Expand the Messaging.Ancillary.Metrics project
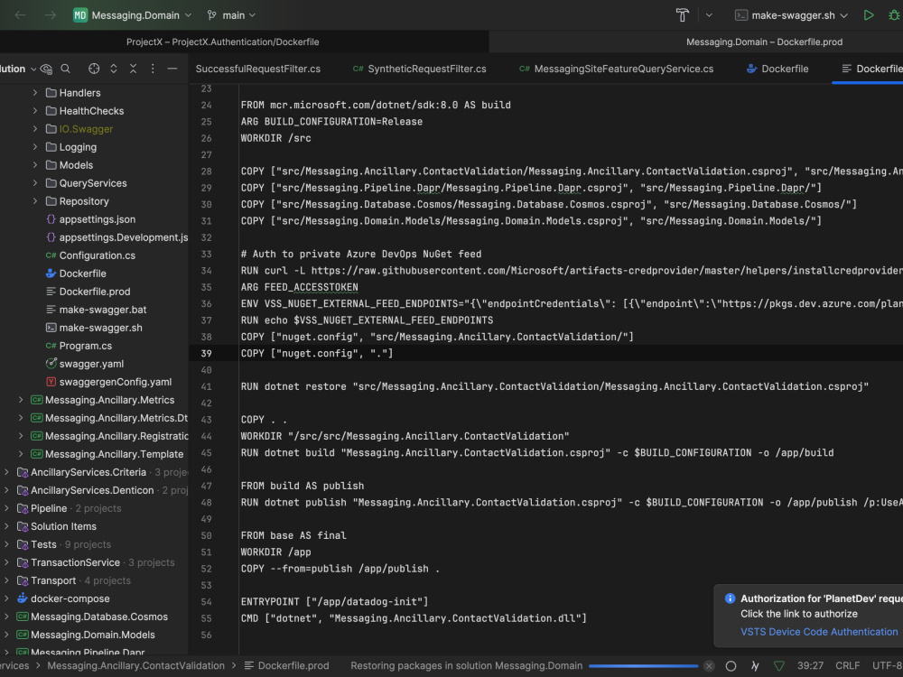The height and width of the screenshot is (677, 903). pos(21,400)
